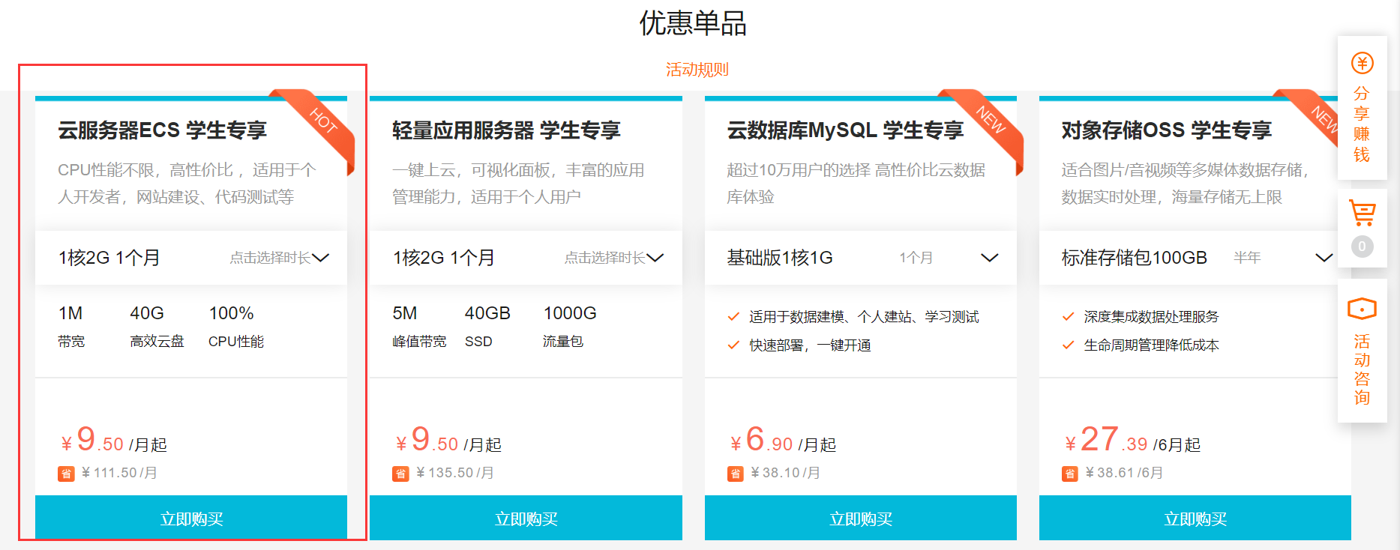
Task: Click the 优惠单品 heading
Action: click(x=693, y=23)
